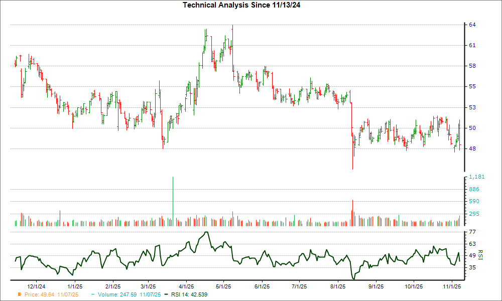This screenshot has width=502, height=301.
Task: Click the dark green RSI legend dash marker
Action: (166, 295)
